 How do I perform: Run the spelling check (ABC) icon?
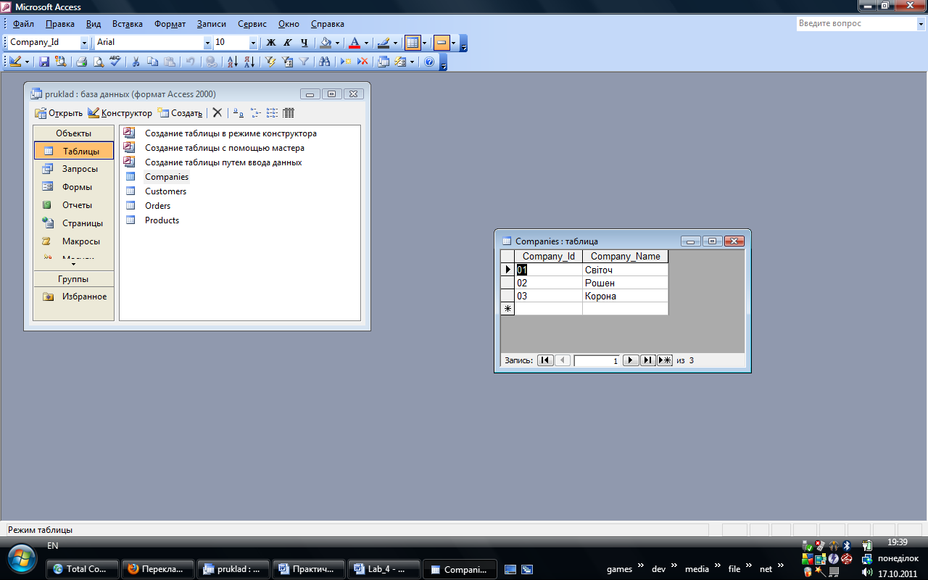click(115, 62)
